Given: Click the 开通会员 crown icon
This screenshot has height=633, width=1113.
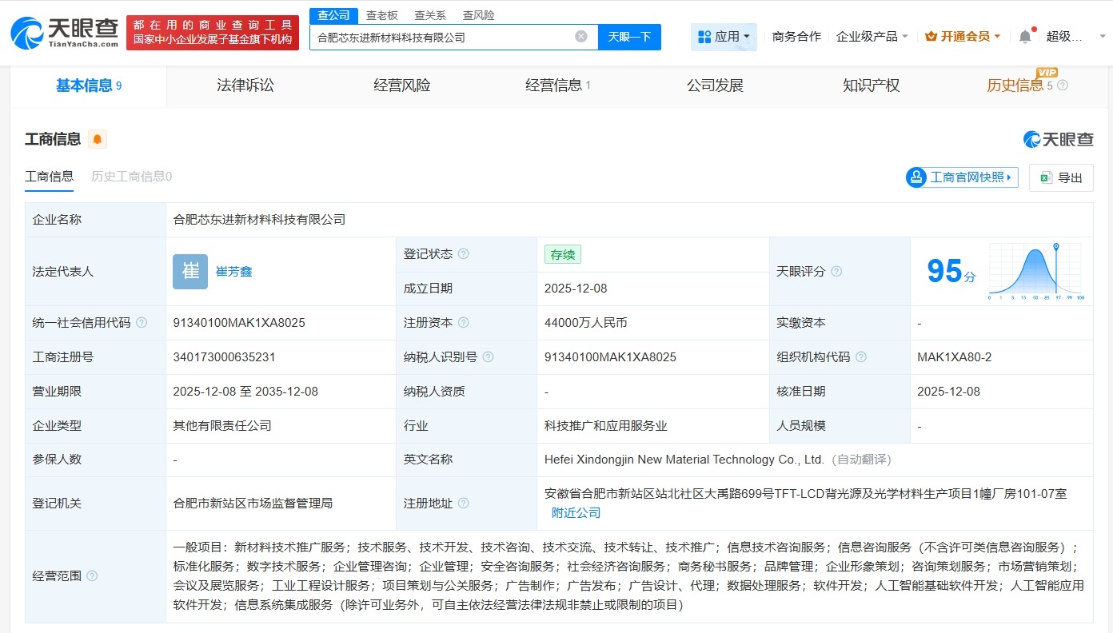Looking at the screenshot, I should (x=931, y=36).
